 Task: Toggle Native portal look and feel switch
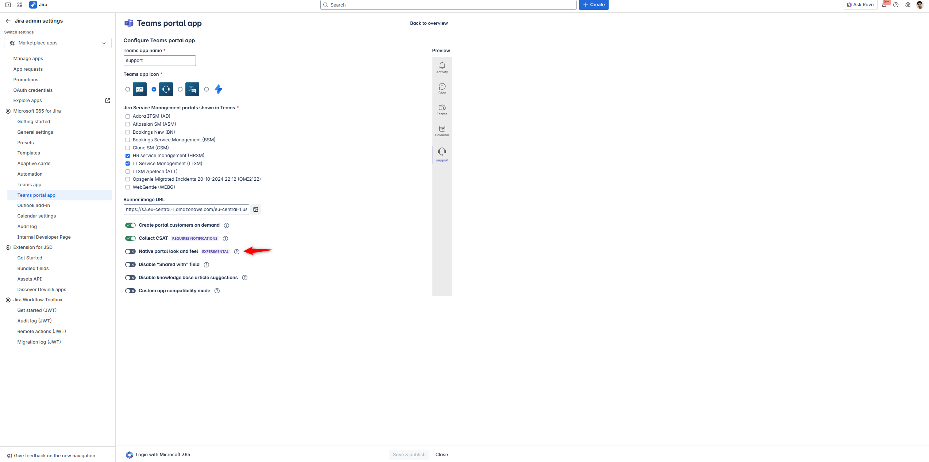click(x=130, y=251)
